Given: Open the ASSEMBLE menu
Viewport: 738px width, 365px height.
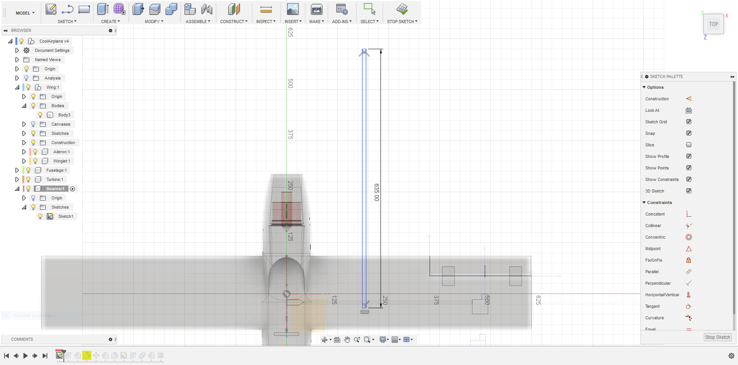Looking at the screenshot, I should [198, 22].
